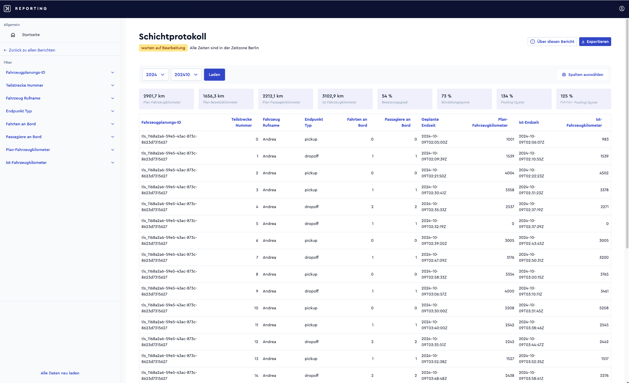
Task: Click the 3102,9 km Ist-Fahrzeugkilometer card
Action: point(345,99)
